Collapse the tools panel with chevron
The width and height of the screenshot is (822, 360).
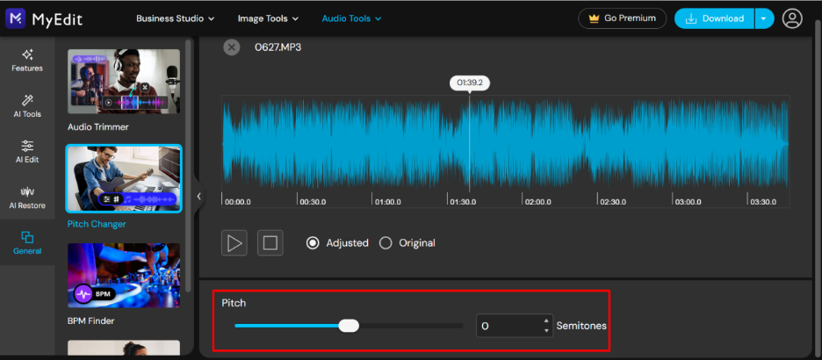(198, 197)
